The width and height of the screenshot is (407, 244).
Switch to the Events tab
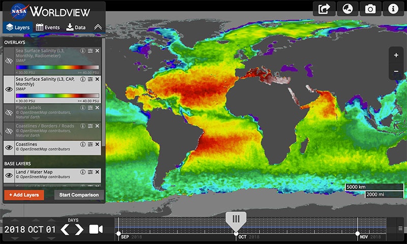[x=48, y=27]
